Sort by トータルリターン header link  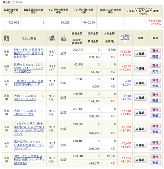125,37
